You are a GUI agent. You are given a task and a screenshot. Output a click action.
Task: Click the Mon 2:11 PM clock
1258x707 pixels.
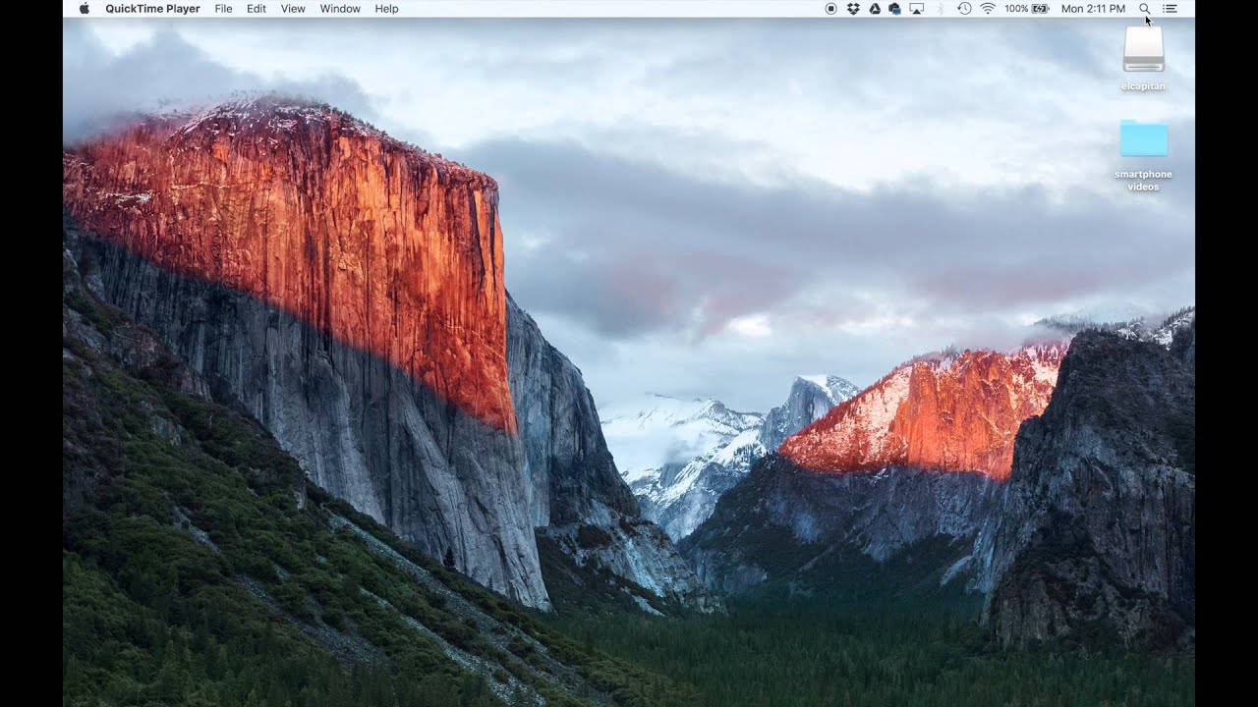(x=1093, y=9)
